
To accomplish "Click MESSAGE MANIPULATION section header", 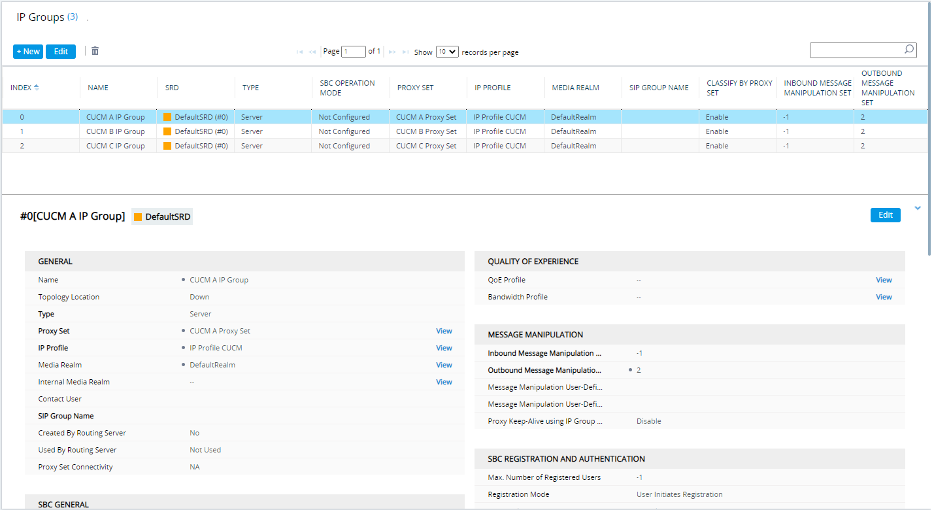I will click(x=690, y=335).
